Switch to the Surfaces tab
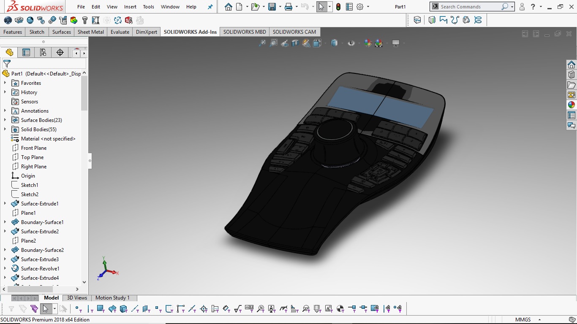The width and height of the screenshot is (577, 324). click(x=62, y=32)
